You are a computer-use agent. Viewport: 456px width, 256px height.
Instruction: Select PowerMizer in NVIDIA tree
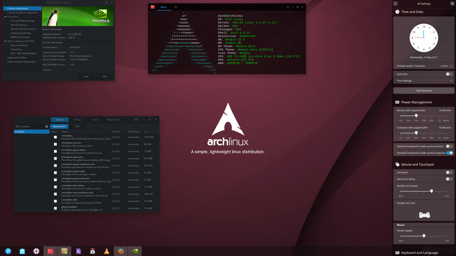(x=16, y=49)
